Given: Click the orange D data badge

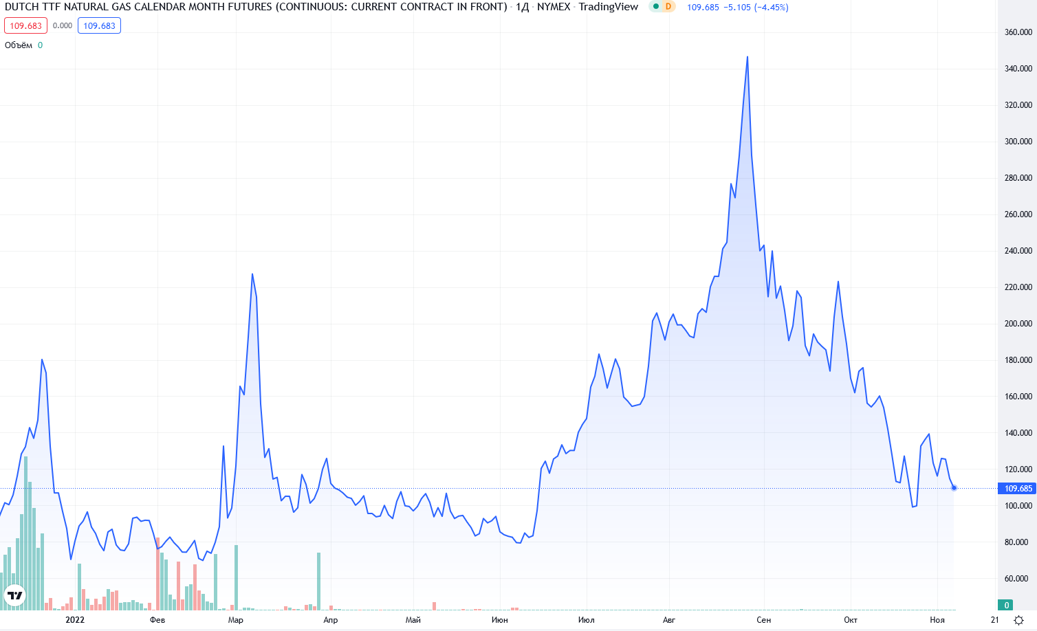Looking at the screenshot, I should [668, 7].
